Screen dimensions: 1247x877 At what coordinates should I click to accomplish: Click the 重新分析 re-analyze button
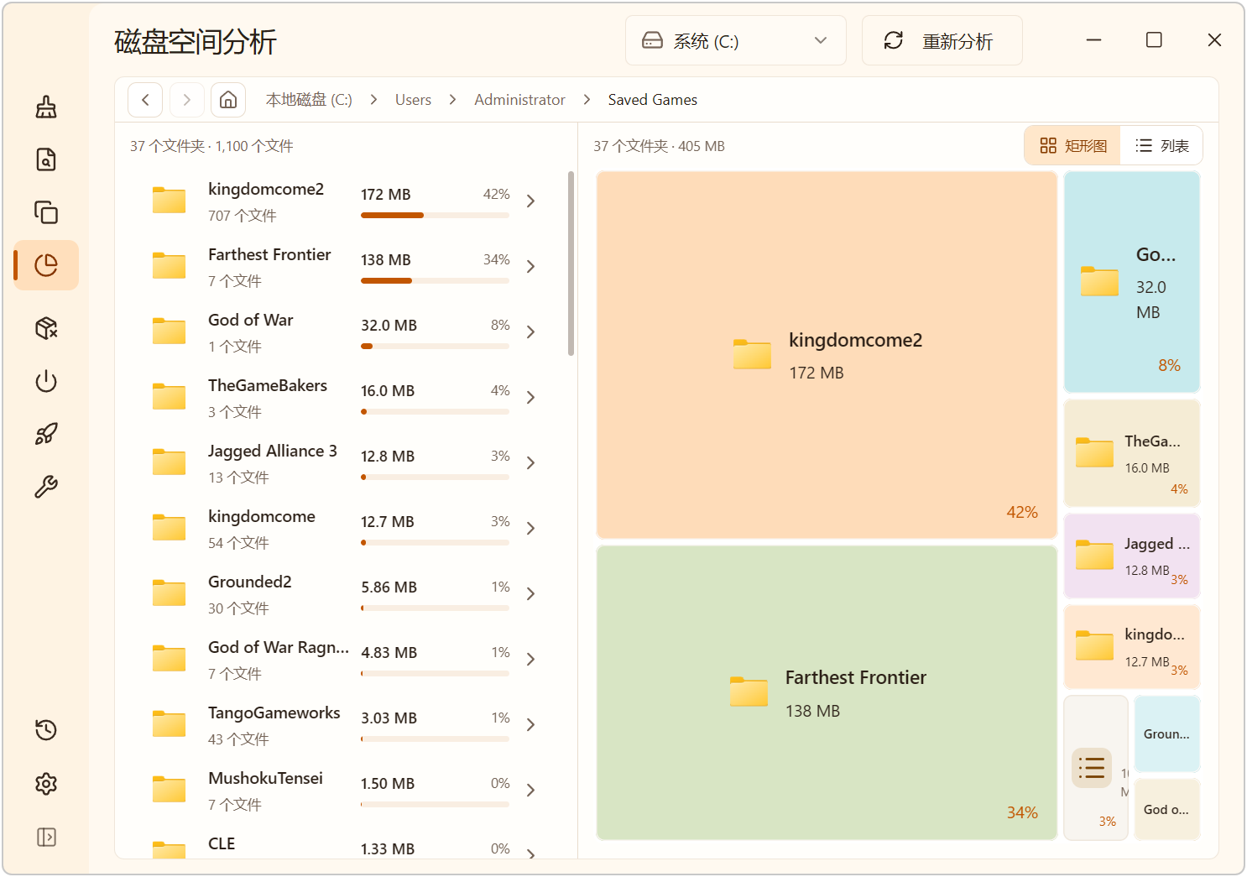(942, 40)
